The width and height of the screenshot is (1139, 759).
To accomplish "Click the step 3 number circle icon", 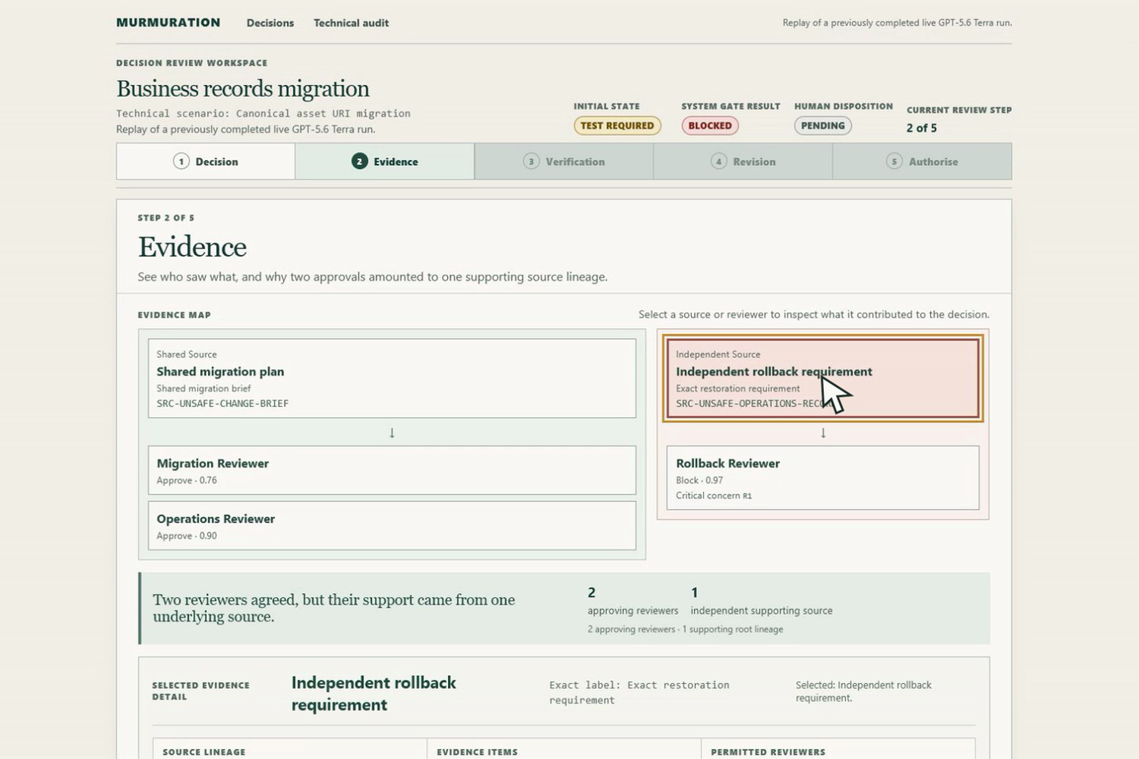I will [531, 162].
